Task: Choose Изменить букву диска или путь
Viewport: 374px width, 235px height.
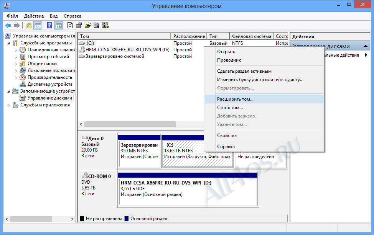Action: click(264, 80)
